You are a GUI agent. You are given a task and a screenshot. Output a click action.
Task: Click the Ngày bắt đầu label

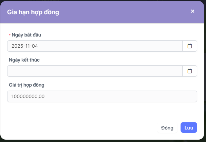pos(26,35)
